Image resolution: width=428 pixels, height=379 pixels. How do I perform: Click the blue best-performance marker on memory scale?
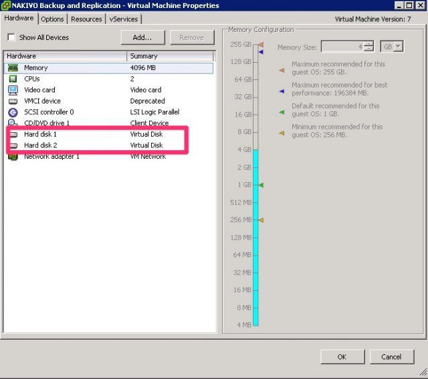point(261,52)
